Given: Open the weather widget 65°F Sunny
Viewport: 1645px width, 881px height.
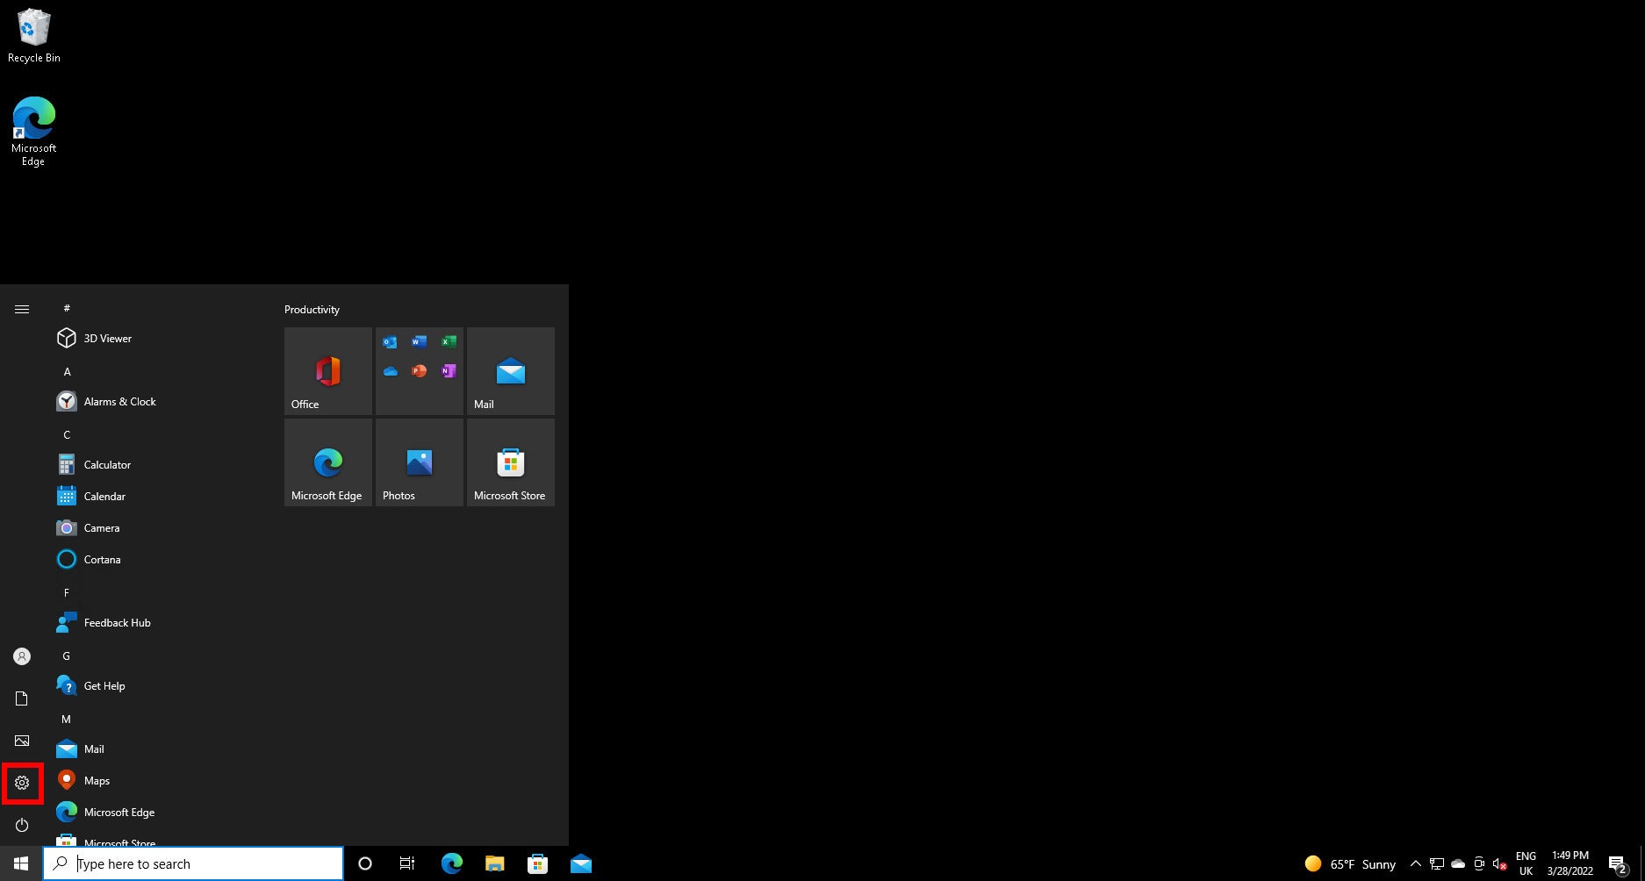Looking at the screenshot, I should click(1350, 863).
